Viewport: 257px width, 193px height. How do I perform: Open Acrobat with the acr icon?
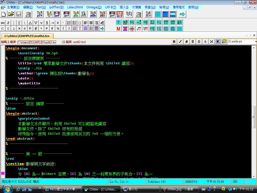[x=120, y=14]
